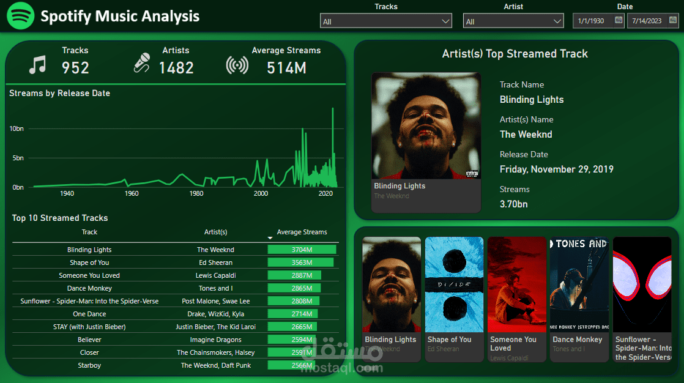Click Drake, WizKid, Kyla artist cell
This screenshot has width=684, height=383.
[215, 314]
